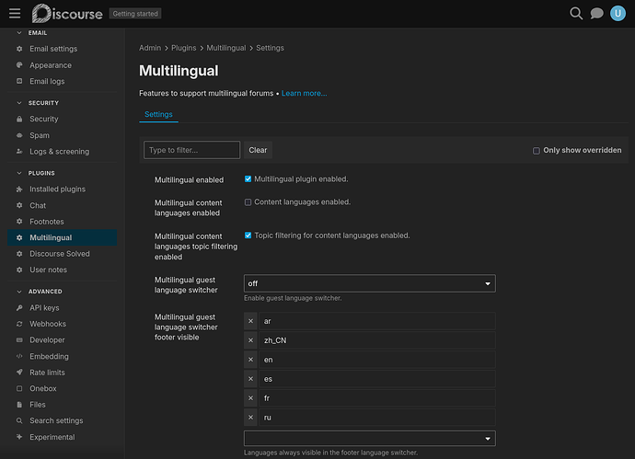Remove the es language entry

tap(250, 379)
